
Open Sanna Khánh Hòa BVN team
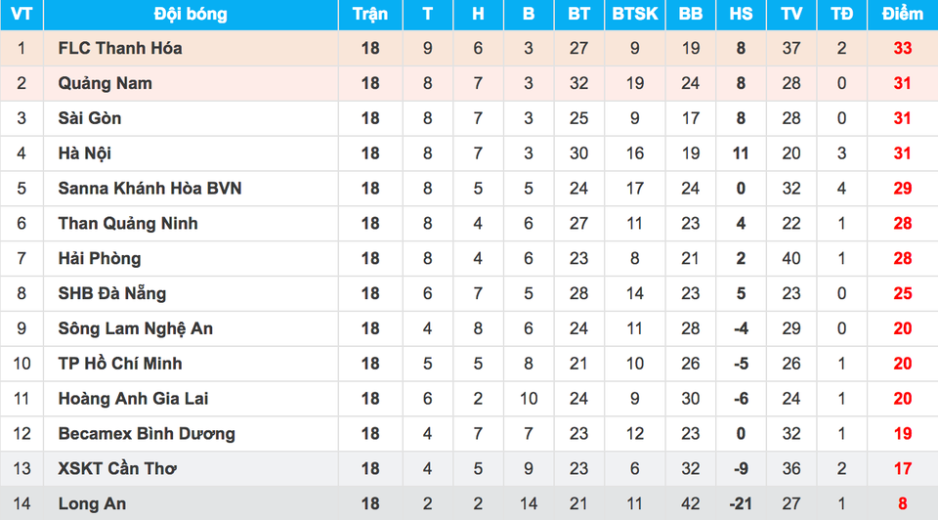149,189
